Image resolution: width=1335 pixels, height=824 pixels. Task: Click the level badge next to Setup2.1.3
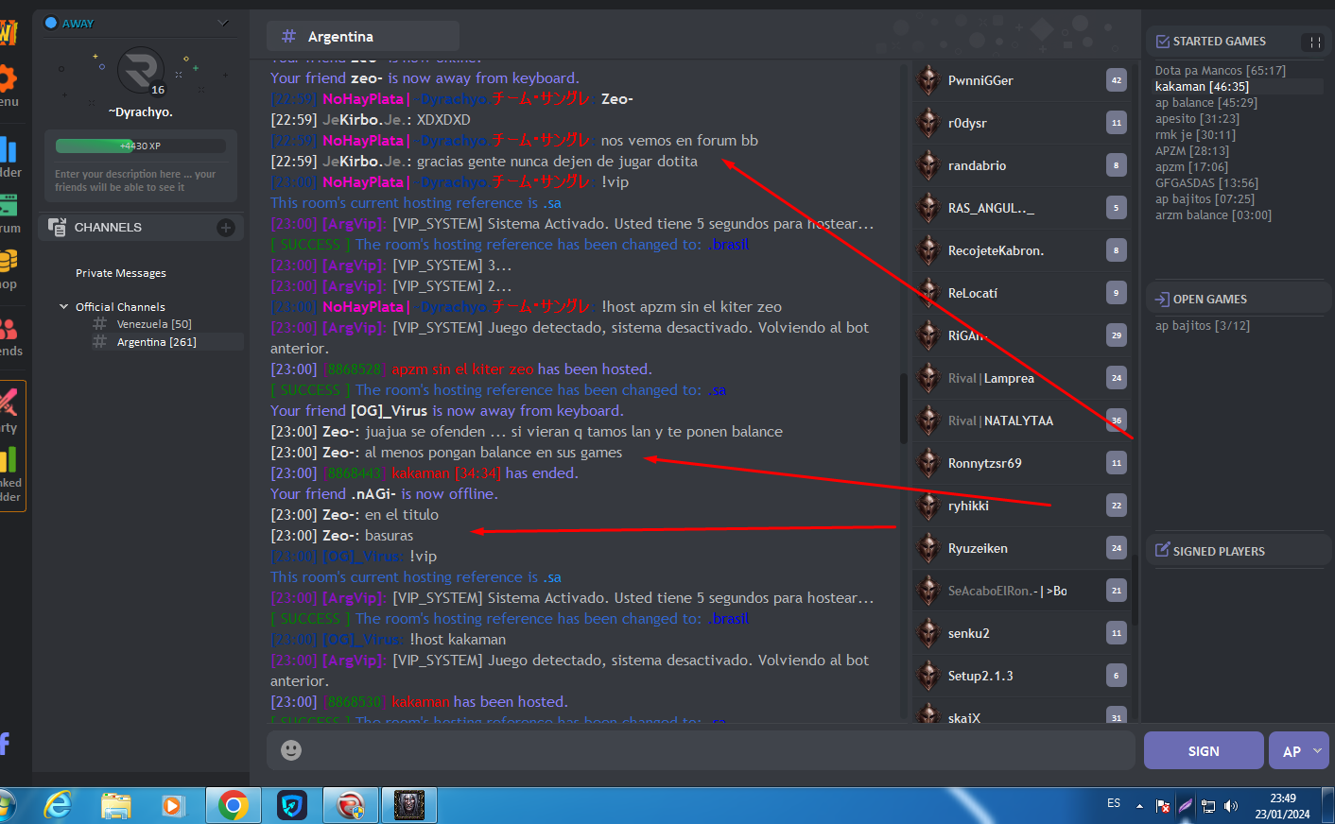[1117, 676]
